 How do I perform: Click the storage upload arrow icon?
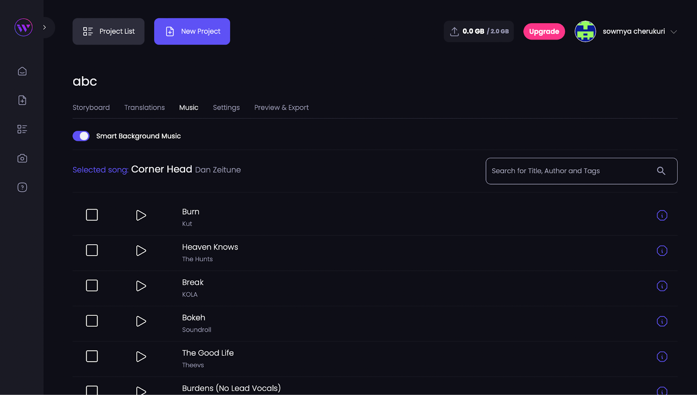(454, 31)
